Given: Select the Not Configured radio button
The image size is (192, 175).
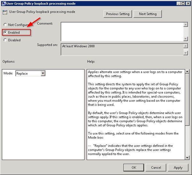Looking at the screenshot, I should pyautogui.click(x=5, y=25).
